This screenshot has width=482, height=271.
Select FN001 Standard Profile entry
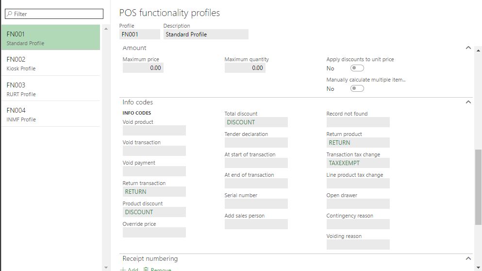click(51, 38)
